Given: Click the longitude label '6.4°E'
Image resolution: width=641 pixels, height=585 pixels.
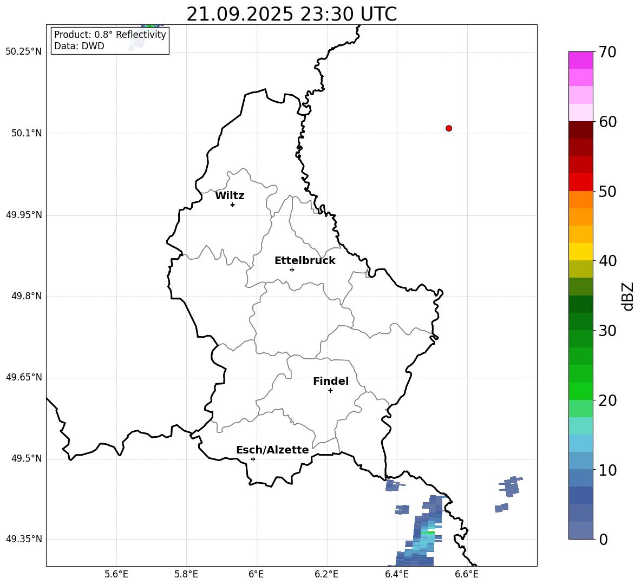Looking at the screenshot, I should coord(396,574).
